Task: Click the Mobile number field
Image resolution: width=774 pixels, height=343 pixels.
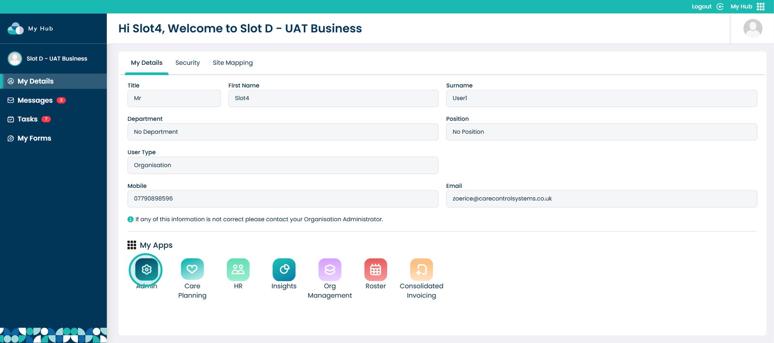Action: pyautogui.click(x=283, y=199)
